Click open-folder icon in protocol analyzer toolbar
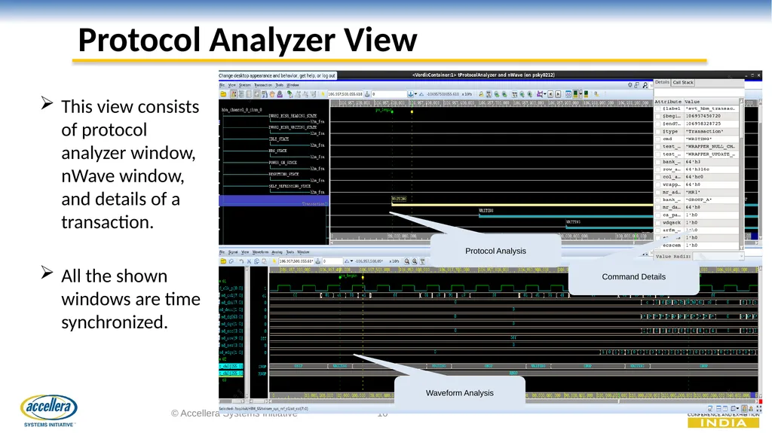 [x=223, y=94]
